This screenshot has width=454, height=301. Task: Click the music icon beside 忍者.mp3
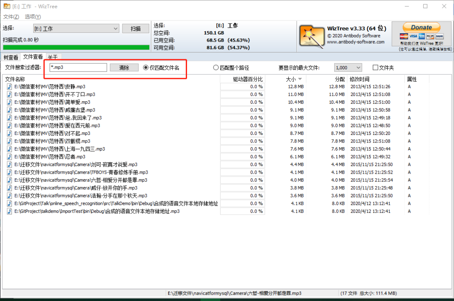[10, 157]
